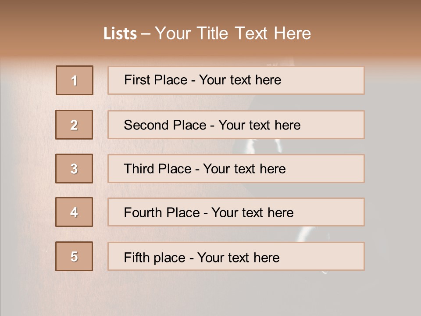The height and width of the screenshot is (316, 421).
Task: Select "Your text here" in Fifth place row
Action: 238,257
